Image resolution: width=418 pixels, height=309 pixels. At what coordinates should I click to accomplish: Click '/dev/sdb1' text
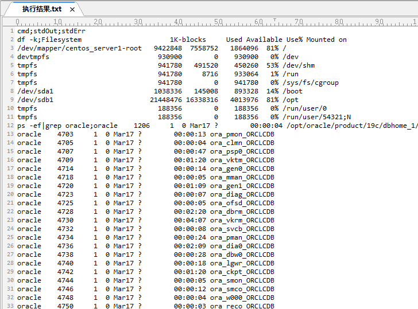36,100
